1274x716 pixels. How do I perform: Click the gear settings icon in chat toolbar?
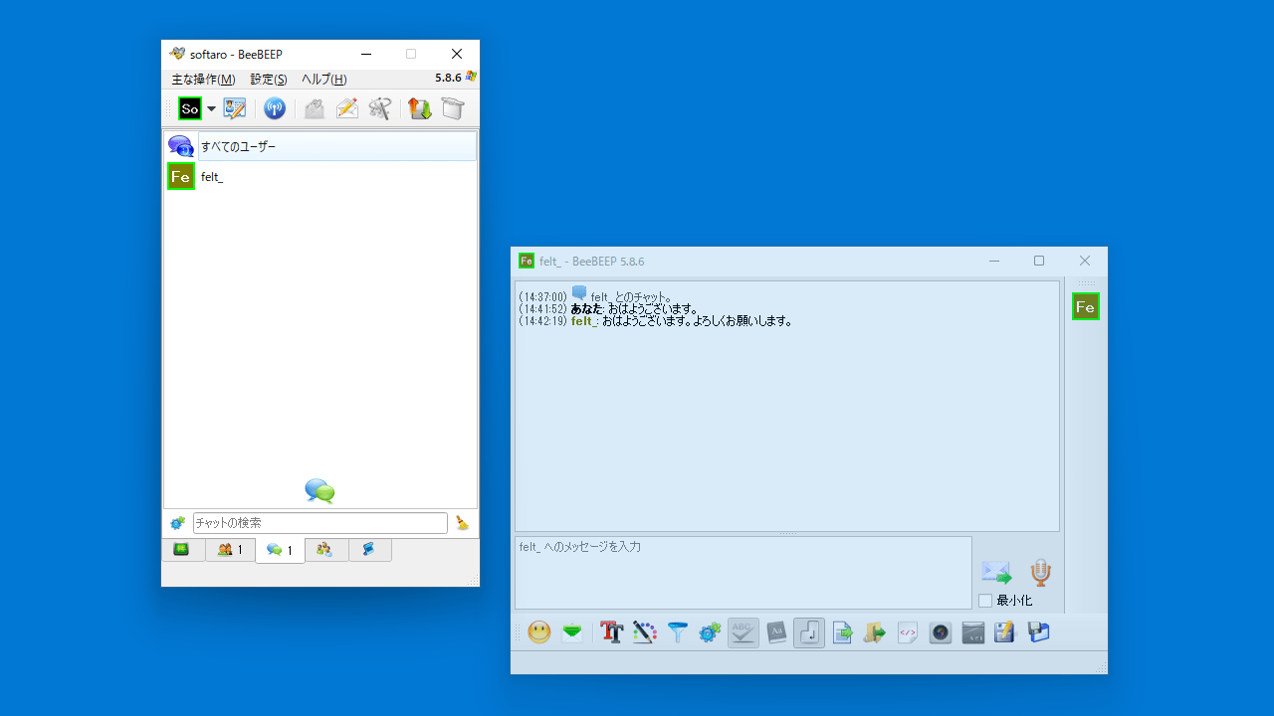(x=710, y=632)
